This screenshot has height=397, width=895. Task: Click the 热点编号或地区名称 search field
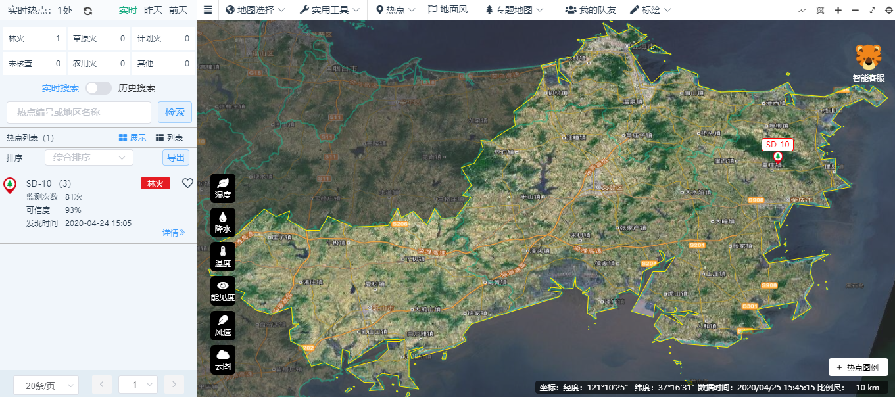[x=79, y=112]
